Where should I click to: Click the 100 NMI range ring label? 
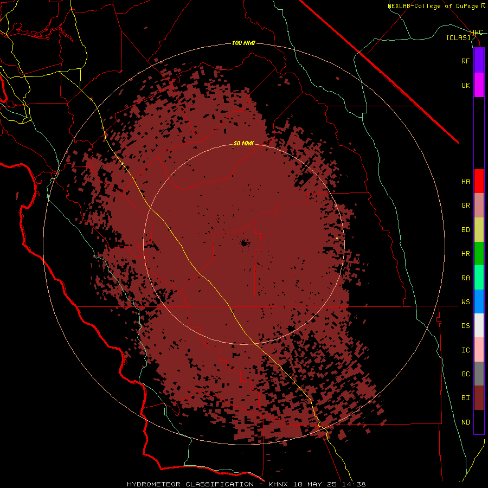coord(243,43)
